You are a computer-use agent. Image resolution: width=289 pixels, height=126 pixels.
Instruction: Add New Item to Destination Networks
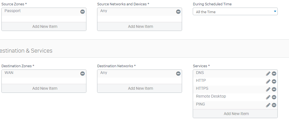coord(140,88)
